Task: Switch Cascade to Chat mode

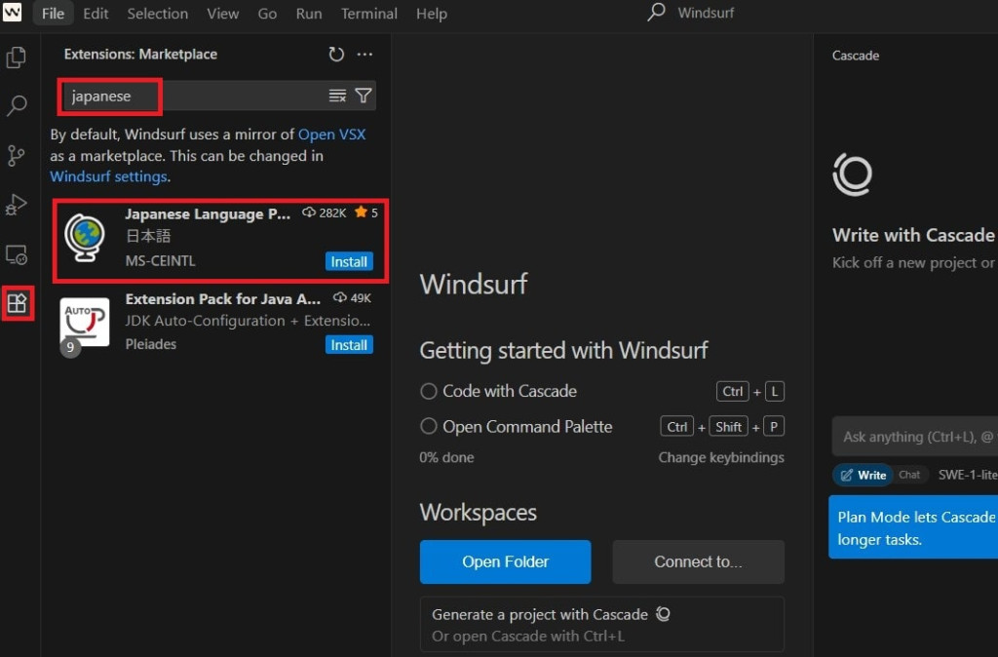Action: tap(909, 475)
